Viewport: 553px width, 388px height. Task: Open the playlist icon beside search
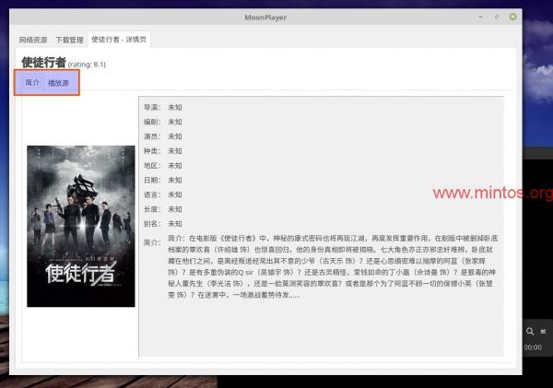click(x=545, y=330)
